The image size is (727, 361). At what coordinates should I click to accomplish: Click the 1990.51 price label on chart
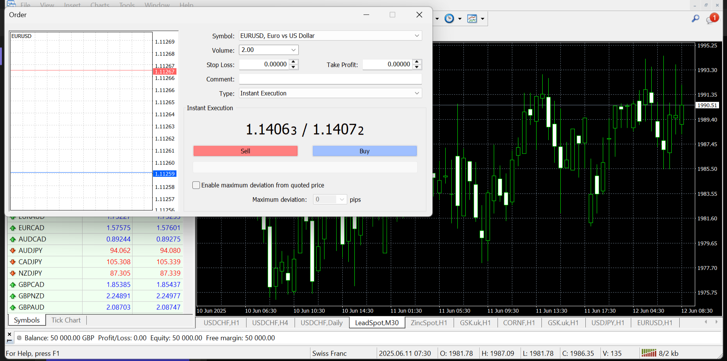[x=707, y=105]
